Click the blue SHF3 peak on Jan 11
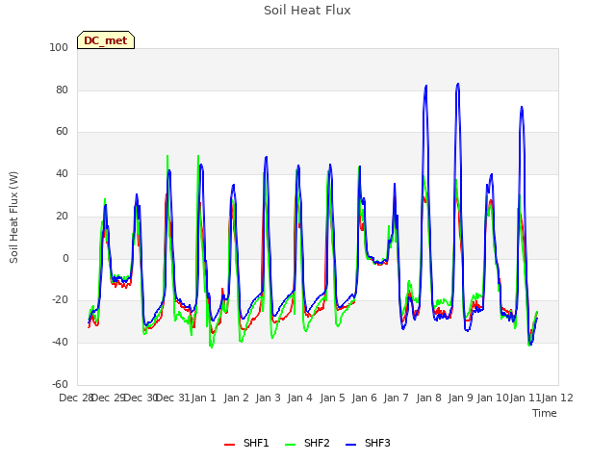Viewport: 616px width, 462px height. 522,107
